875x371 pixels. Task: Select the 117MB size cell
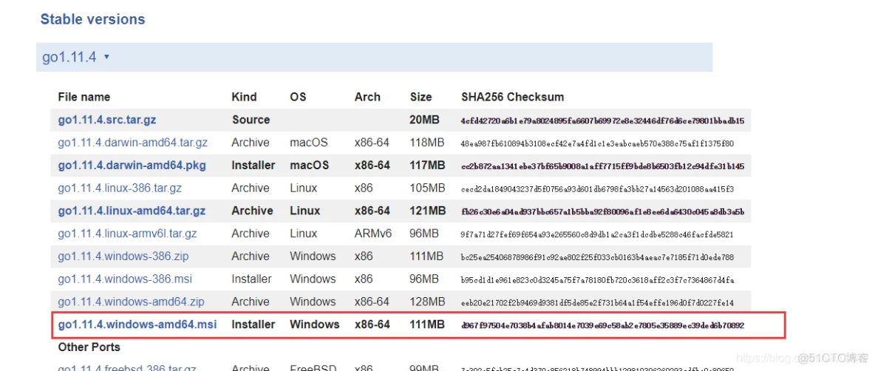pyautogui.click(x=427, y=166)
